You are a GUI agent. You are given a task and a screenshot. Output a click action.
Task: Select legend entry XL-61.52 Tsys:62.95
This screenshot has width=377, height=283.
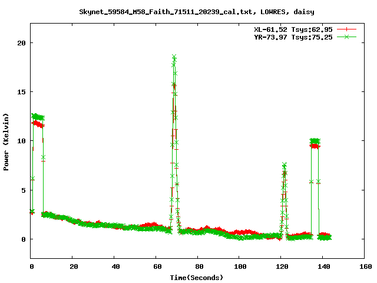[x=293, y=29]
